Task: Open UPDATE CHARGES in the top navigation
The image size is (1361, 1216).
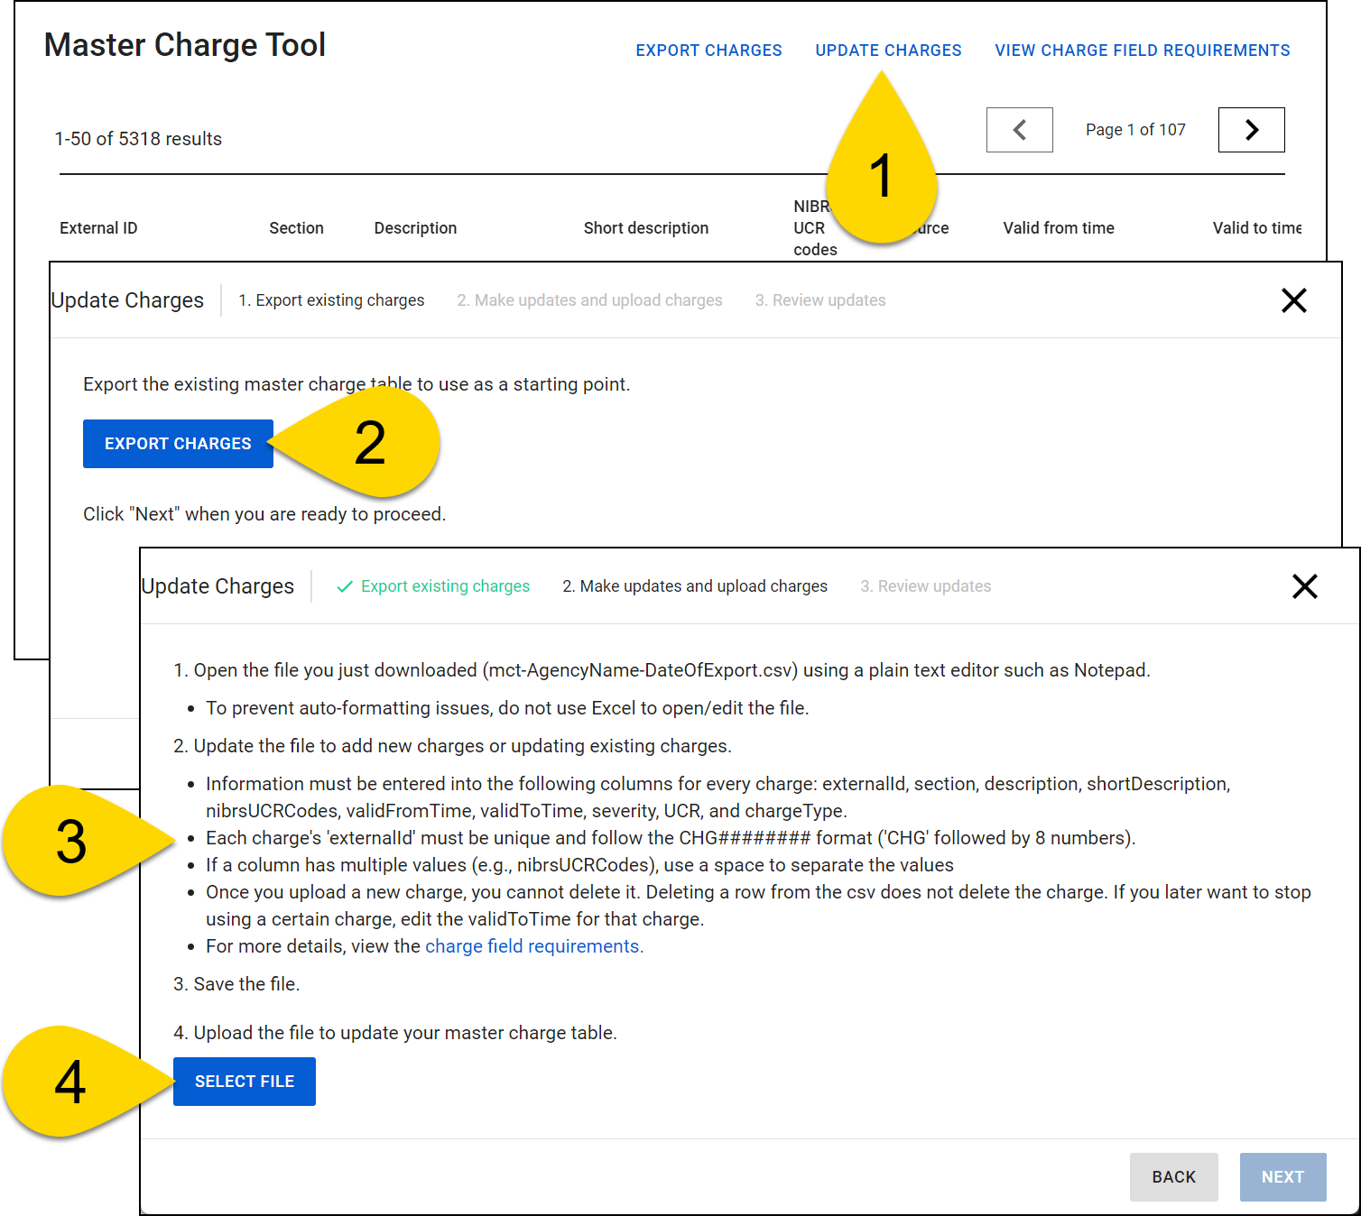Action: pos(888,50)
